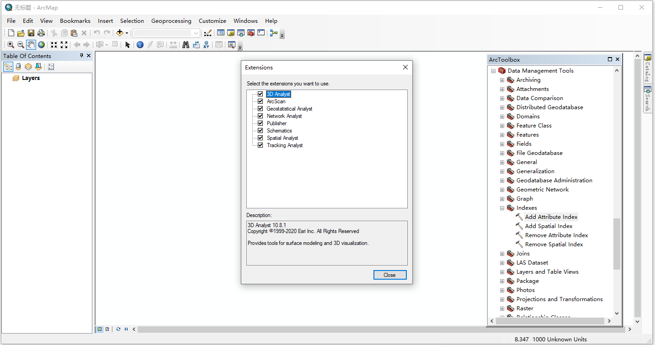Launch the ModelBuilder window icon

[274, 33]
